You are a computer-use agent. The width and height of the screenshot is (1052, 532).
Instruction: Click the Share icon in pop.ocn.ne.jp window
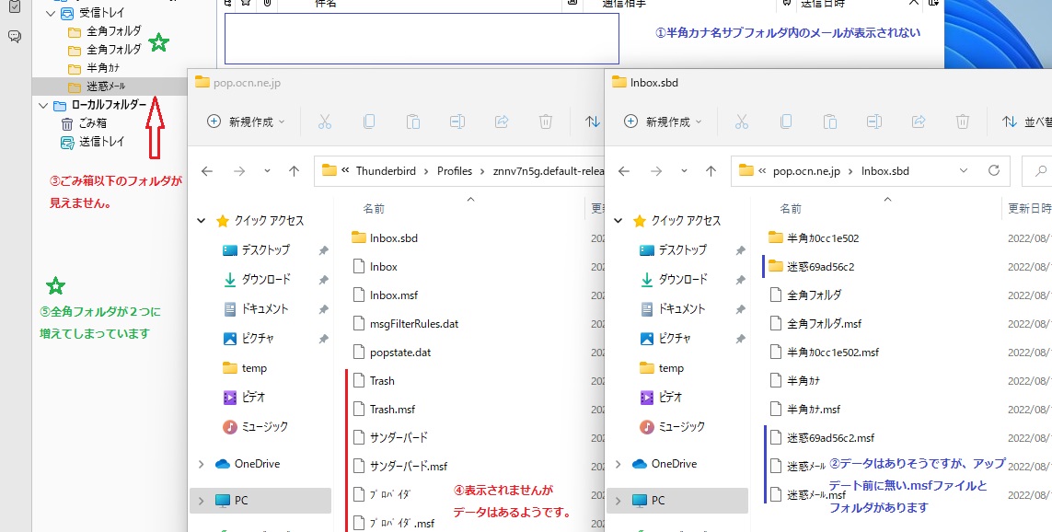(x=502, y=121)
